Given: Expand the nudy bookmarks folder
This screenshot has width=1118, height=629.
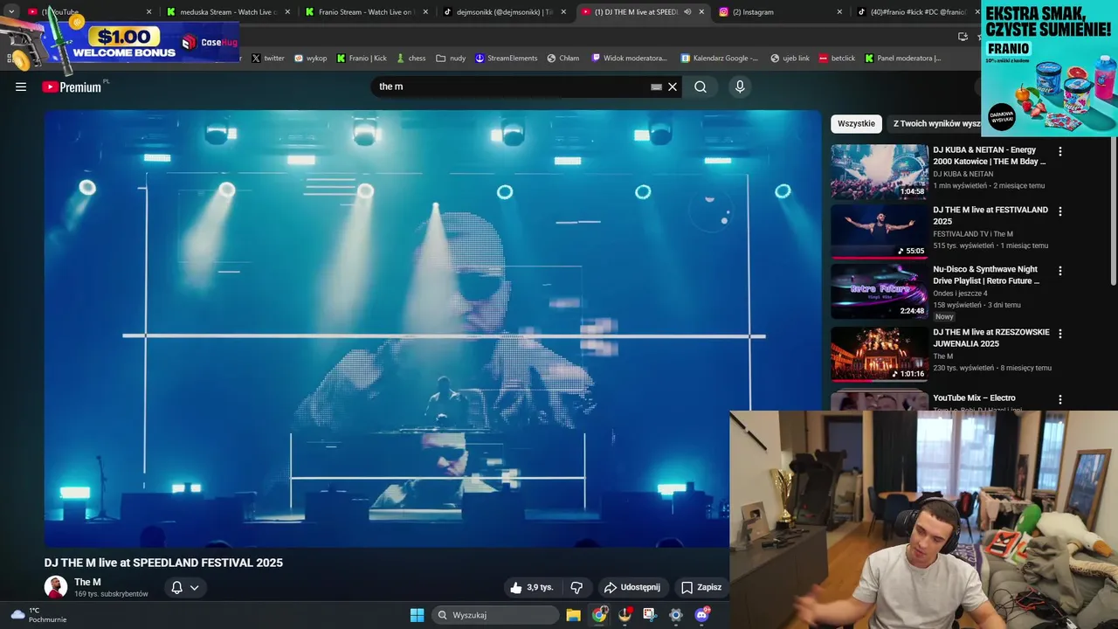Looking at the screenshot, I should point(451,59).
